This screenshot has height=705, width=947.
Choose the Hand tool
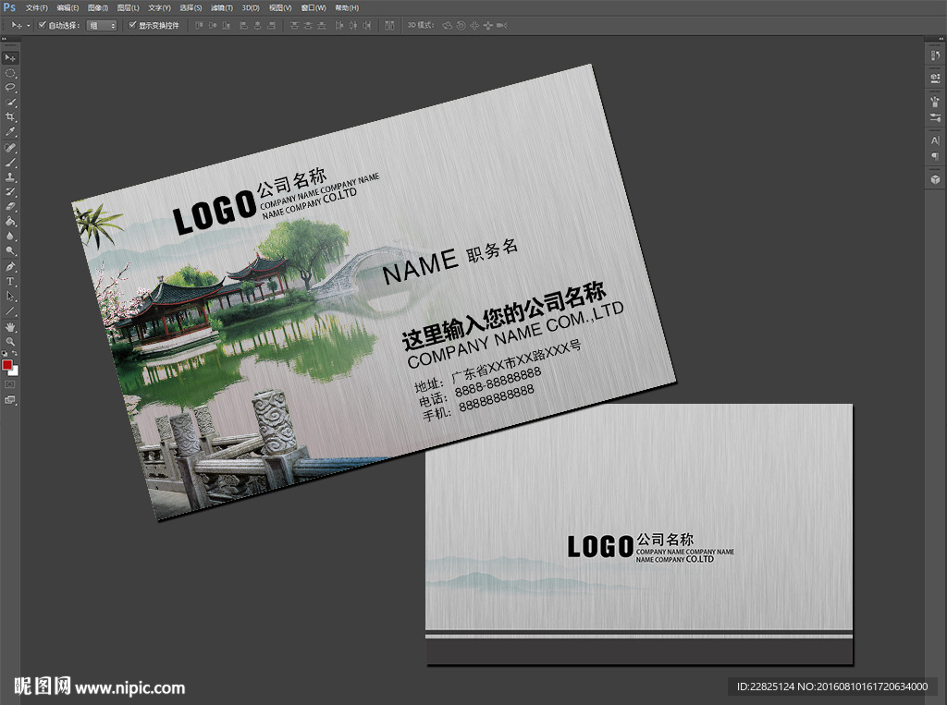tap(11, 326)
